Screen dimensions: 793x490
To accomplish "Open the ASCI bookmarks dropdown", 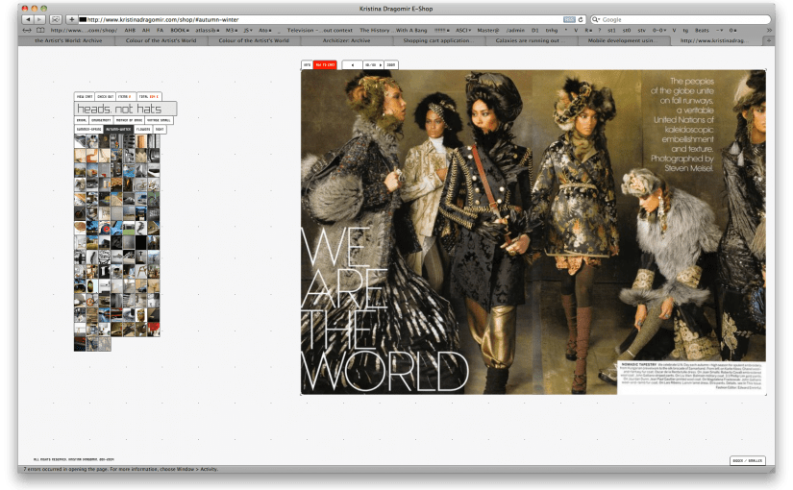I will point(463,31).
